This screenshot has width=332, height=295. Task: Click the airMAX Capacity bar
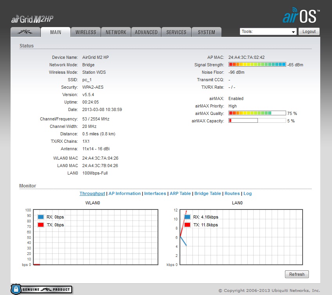[257, 120]
